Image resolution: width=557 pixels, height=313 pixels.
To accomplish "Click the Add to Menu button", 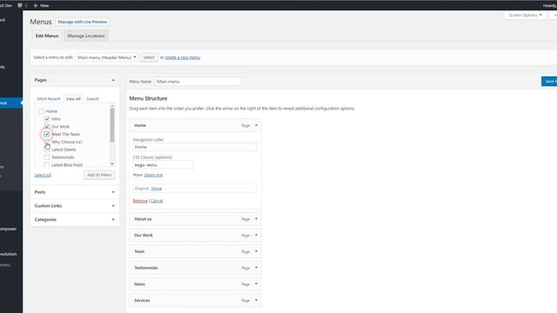I will tap(99, 175).
